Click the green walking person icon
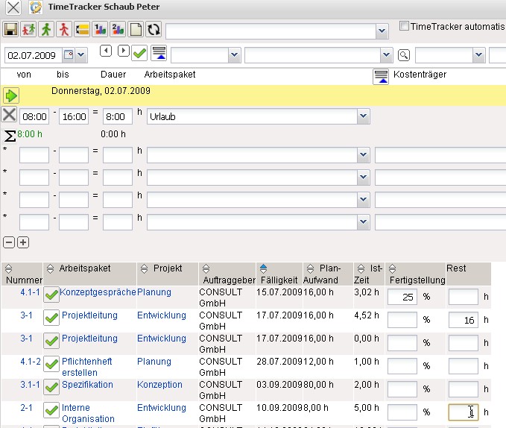506x428 pixels. (x=47, y=30)
